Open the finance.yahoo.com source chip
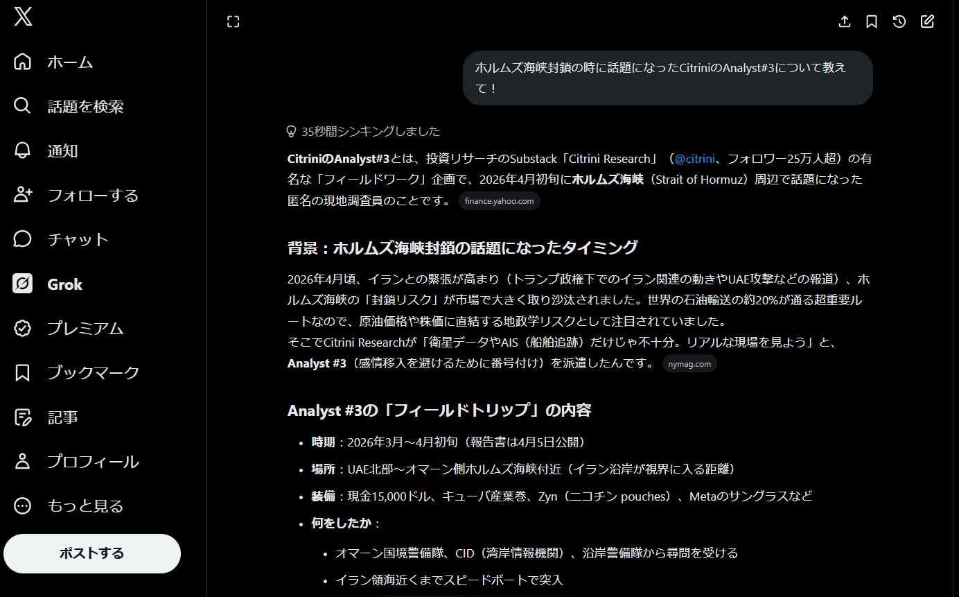959x597 pixels. pyautogui.click(x=500, y=201)
